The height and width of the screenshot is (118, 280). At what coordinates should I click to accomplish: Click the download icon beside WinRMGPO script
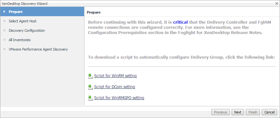point(91,98)
